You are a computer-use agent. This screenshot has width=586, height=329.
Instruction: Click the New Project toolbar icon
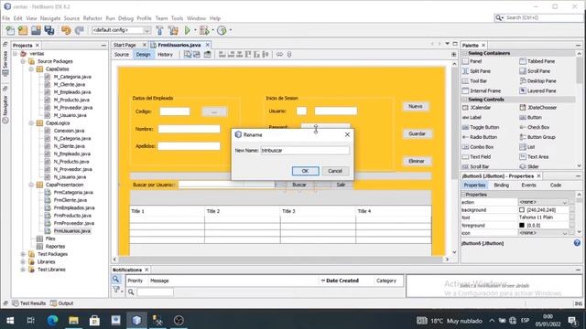[22, 30]
